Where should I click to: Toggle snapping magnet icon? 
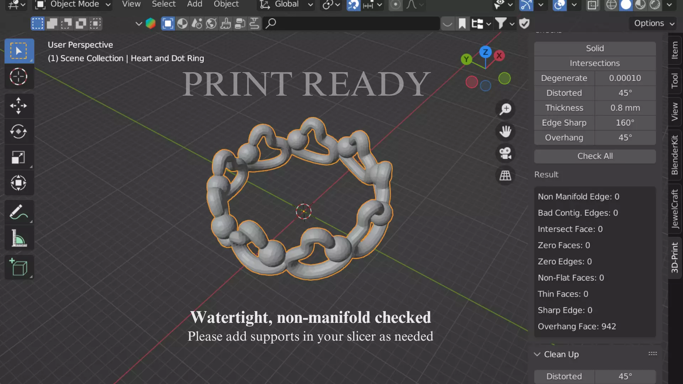353,5
